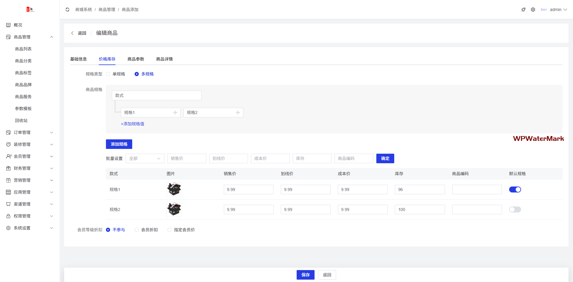Click the rocket icon in top bar
This screenshot has width=573, height=282.
point(523,10)
